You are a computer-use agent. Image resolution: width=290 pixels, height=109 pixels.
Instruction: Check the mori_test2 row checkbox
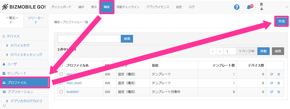[61, 83]
